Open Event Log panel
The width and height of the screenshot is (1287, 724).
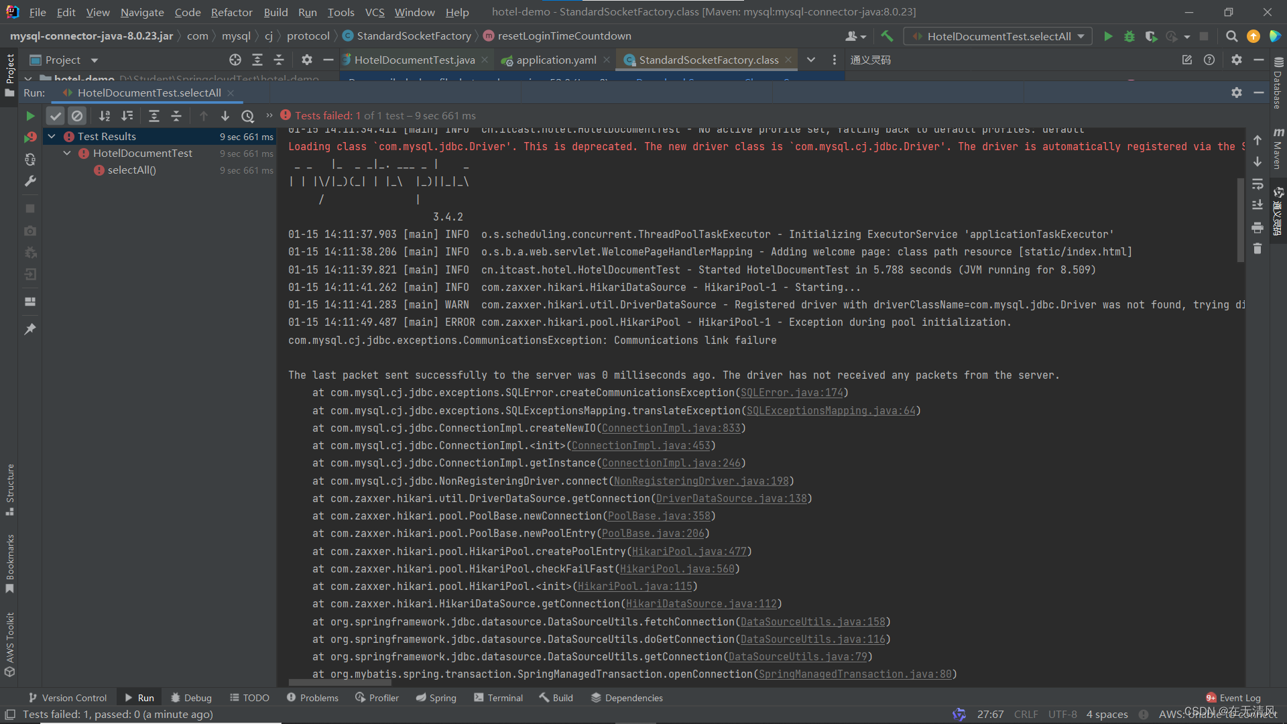[1233, 698]
